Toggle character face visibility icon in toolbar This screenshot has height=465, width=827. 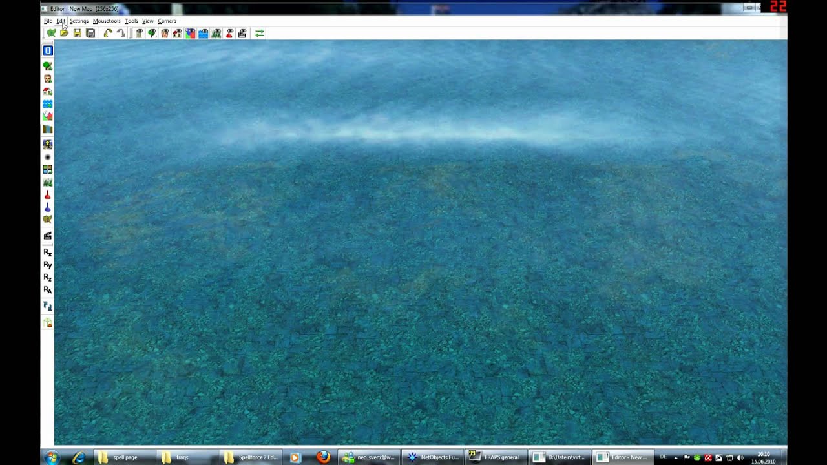coord(165,33)
